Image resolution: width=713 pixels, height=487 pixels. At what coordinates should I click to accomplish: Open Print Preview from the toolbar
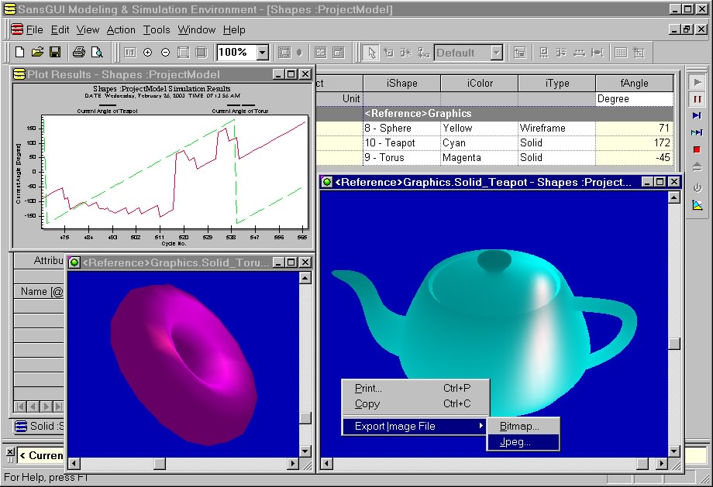pyautogui.click(x=97, y=53)
